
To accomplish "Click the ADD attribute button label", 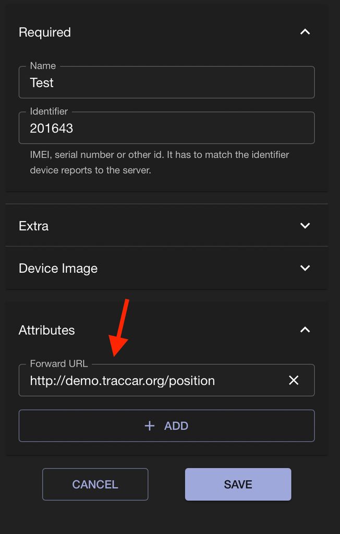I will click(x=176, y=426).
